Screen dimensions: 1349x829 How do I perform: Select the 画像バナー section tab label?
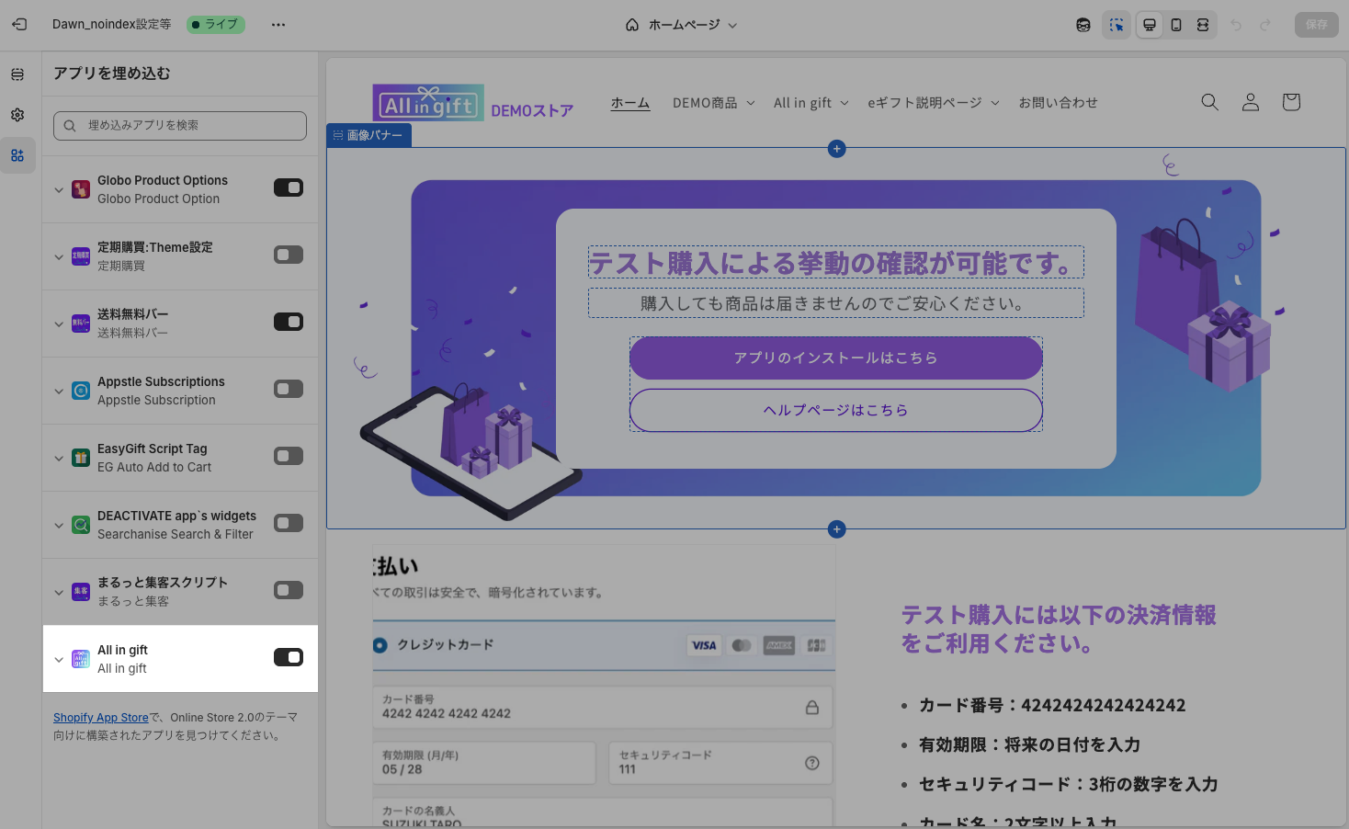click(x=368, y=135)
